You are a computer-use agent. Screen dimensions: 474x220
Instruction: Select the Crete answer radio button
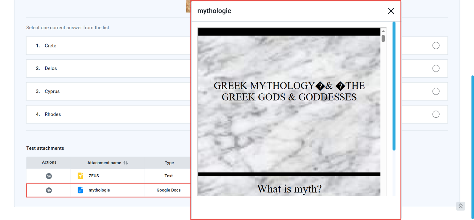[436, 46]
